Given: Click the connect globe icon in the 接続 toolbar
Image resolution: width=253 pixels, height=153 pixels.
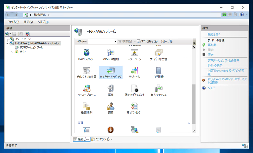Looking at the screenshot, I should point(7,34).
